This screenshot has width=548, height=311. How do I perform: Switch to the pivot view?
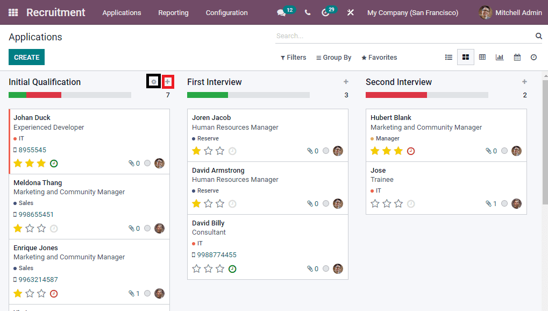[482, 57]
